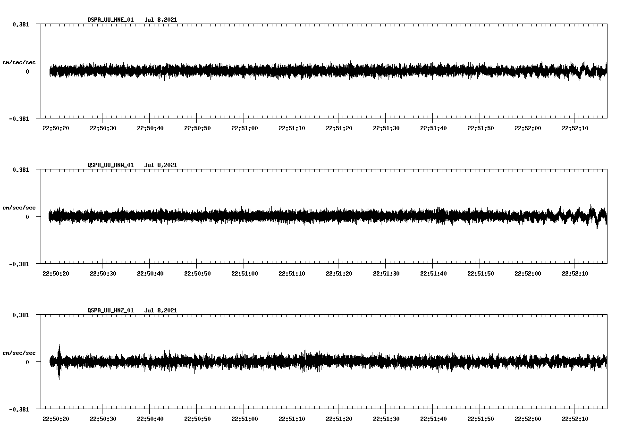Screen dimensions: 641x436
Task: Click the sharp spike at start of HNZ trace
Action: click(59, 361)
